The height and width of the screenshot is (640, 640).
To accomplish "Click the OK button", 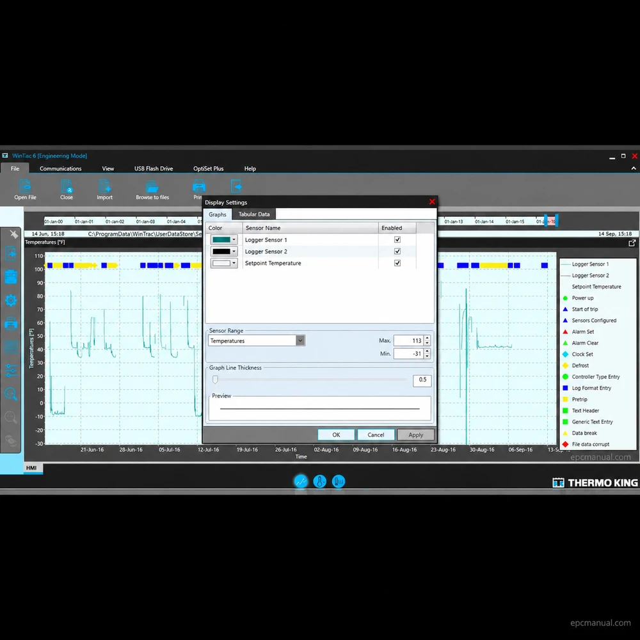I will 336,435.
